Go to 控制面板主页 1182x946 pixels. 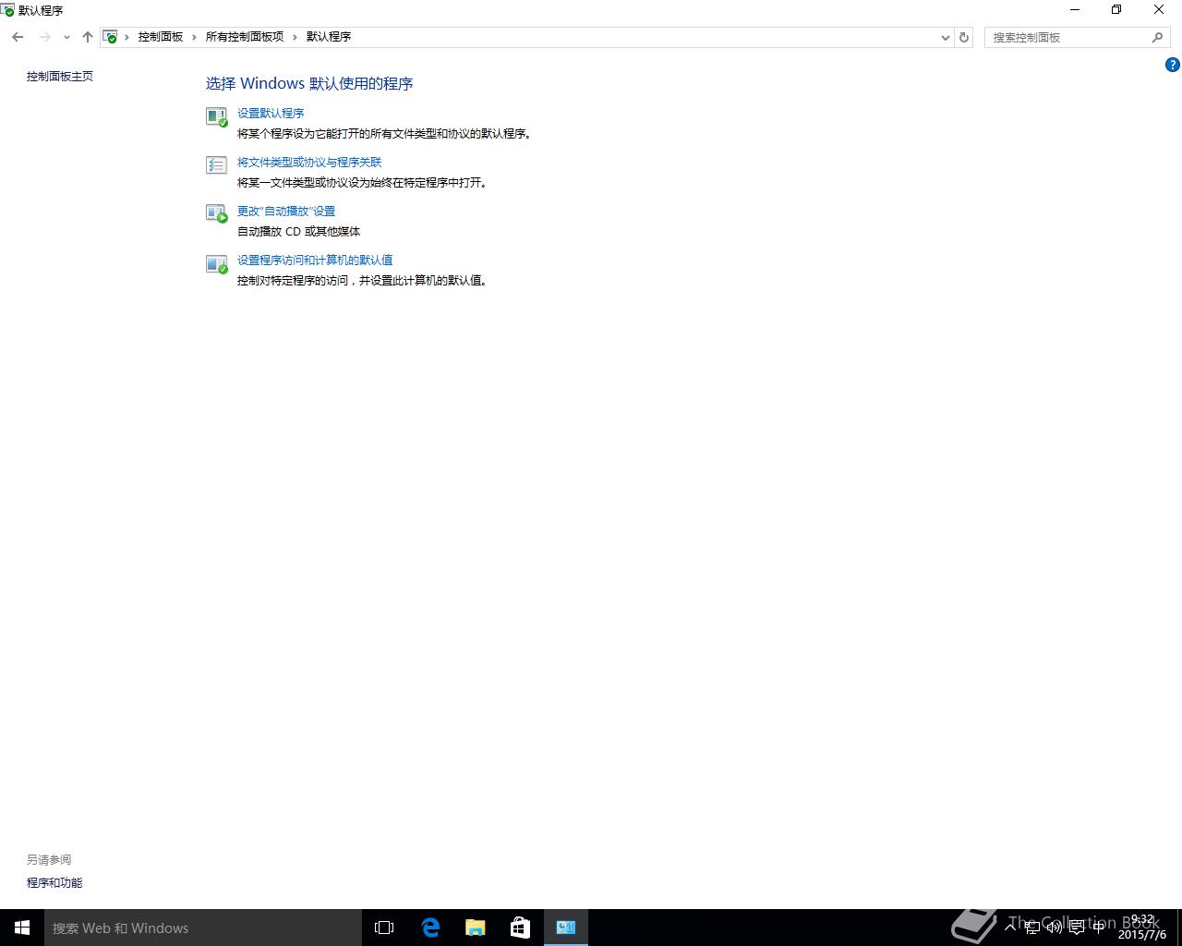click(60, 77)
